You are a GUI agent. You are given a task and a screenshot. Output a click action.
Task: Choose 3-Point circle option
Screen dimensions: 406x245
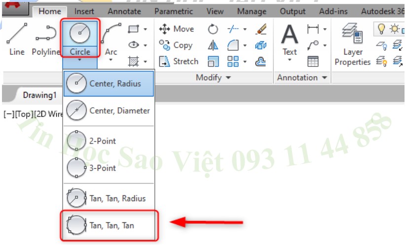pyautogui.click(x=109, y=168)
